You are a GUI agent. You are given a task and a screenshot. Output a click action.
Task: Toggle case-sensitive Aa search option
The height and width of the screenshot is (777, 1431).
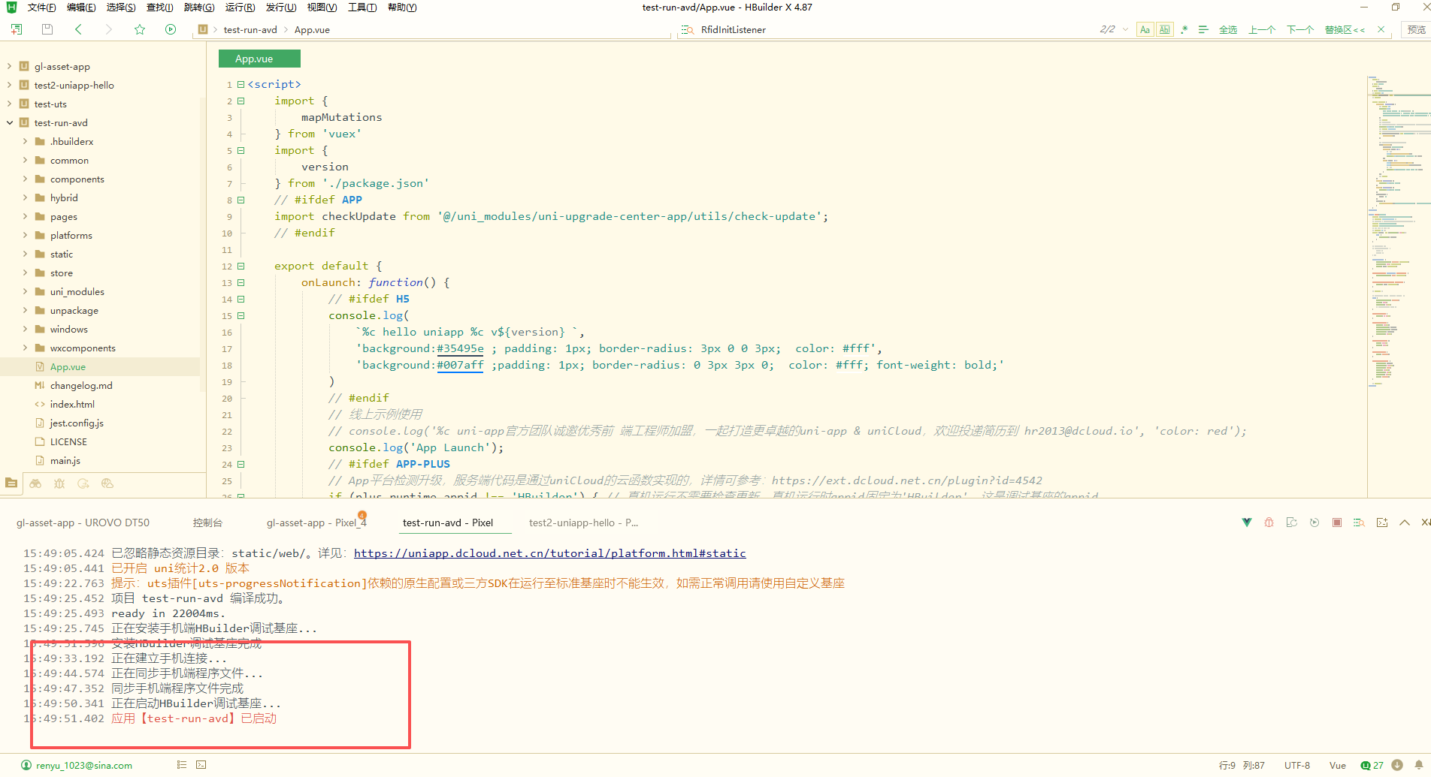(x=1145, y=29)
